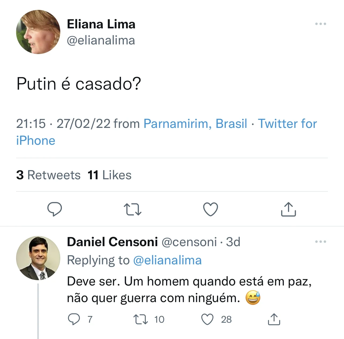
Task: Retweet Eliana Lima's tweet
Action: 132,210
